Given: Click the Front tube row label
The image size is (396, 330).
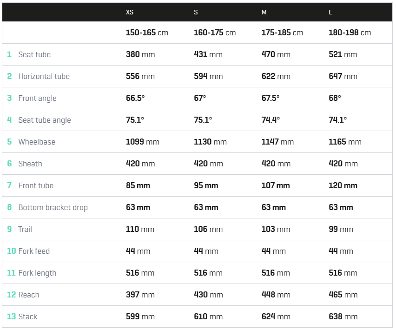Looking at the screenshot, I should click(36, 185).
